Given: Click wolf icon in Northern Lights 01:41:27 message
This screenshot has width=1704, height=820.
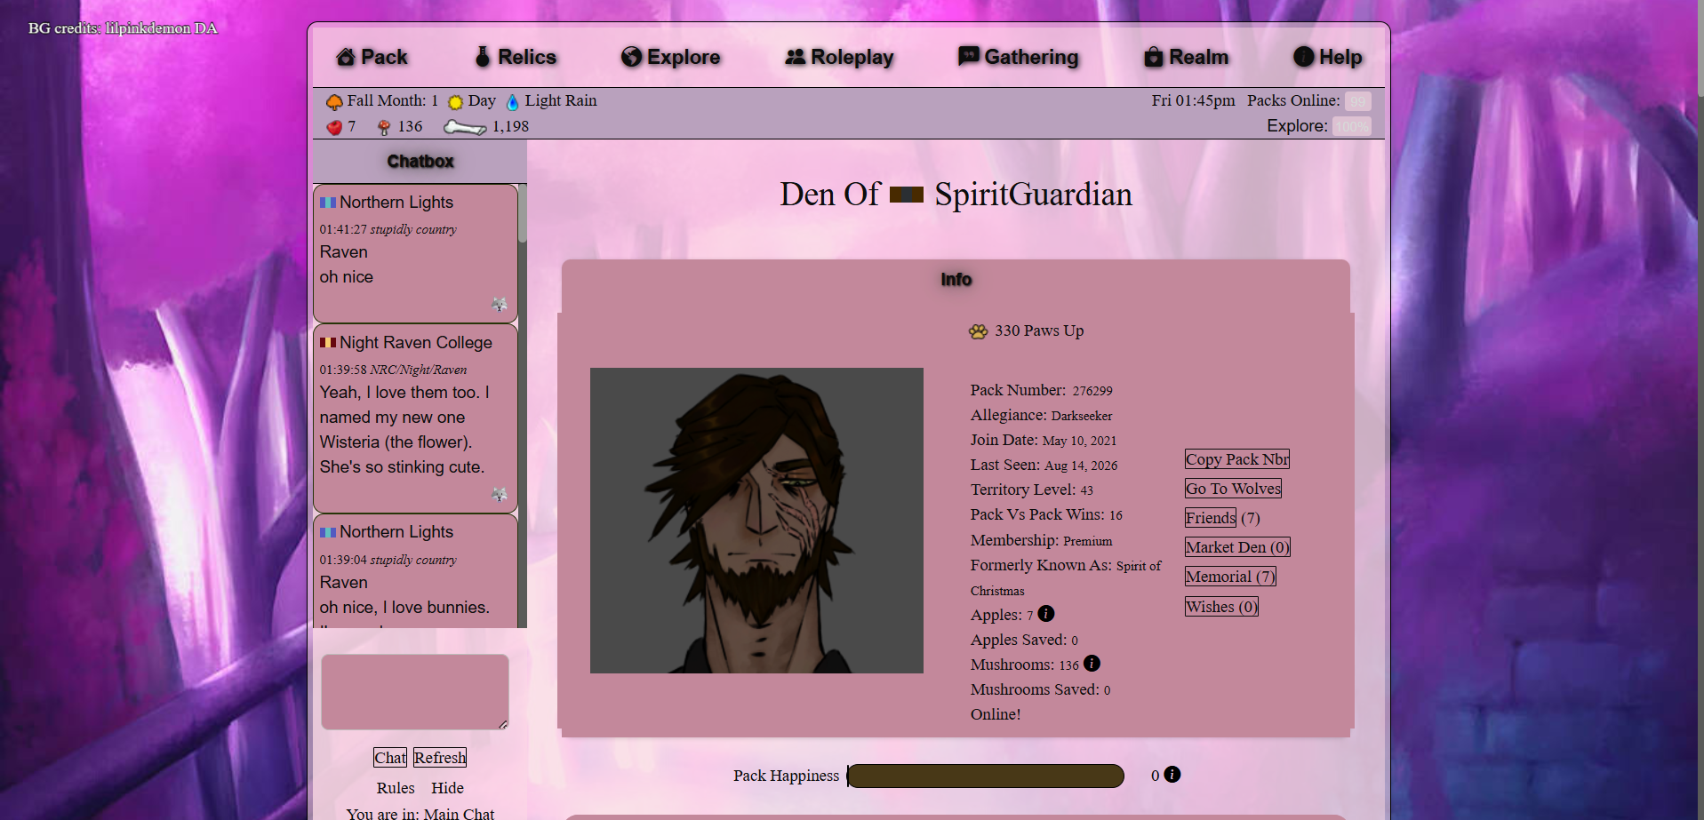Looking at the screenshot, I should pos(500,304).
